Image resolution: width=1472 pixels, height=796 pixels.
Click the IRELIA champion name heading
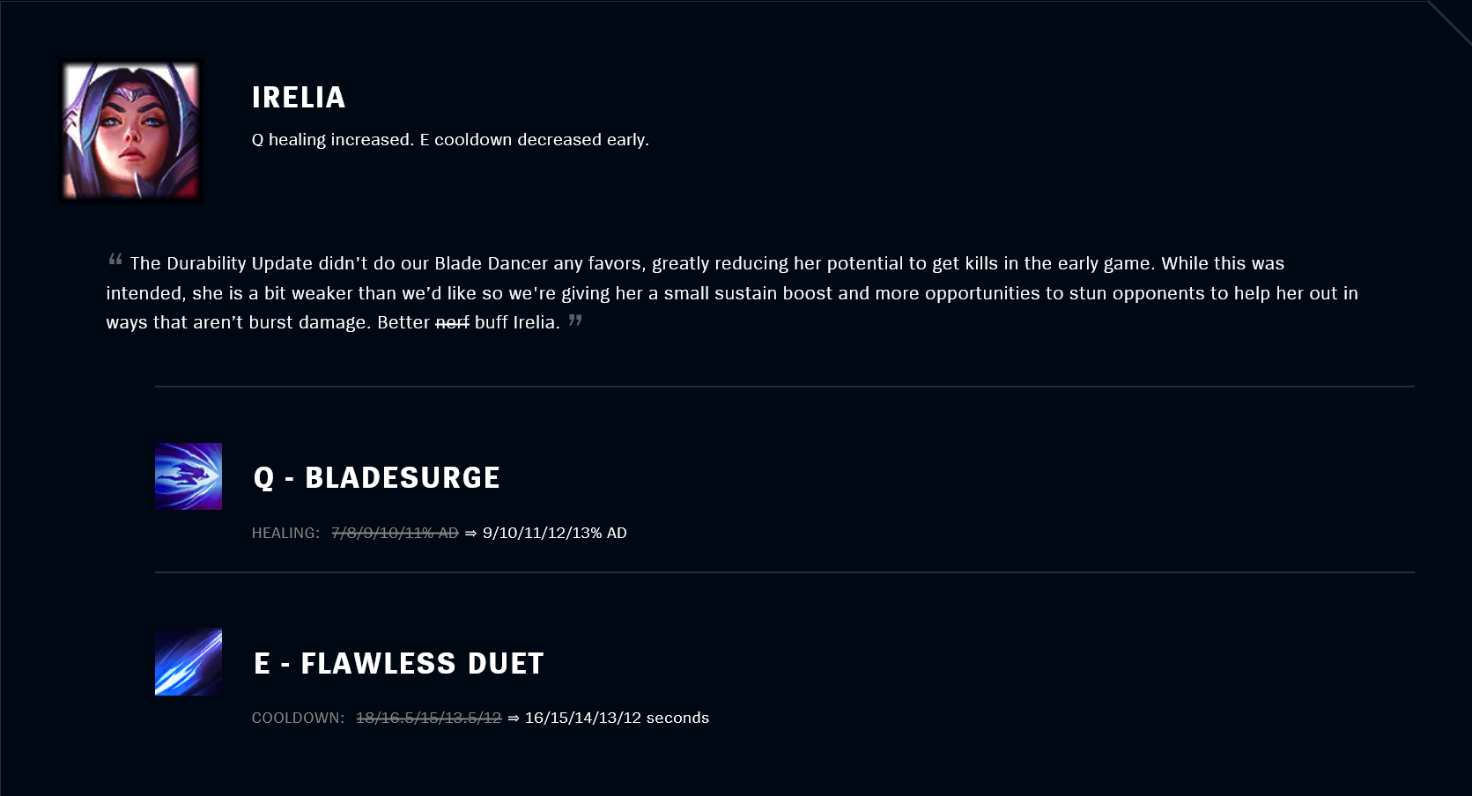click(x=299, y=97)
